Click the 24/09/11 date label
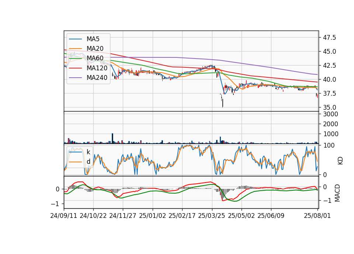Viewport: 354px width, 254px height. click(x=64, y=216)
